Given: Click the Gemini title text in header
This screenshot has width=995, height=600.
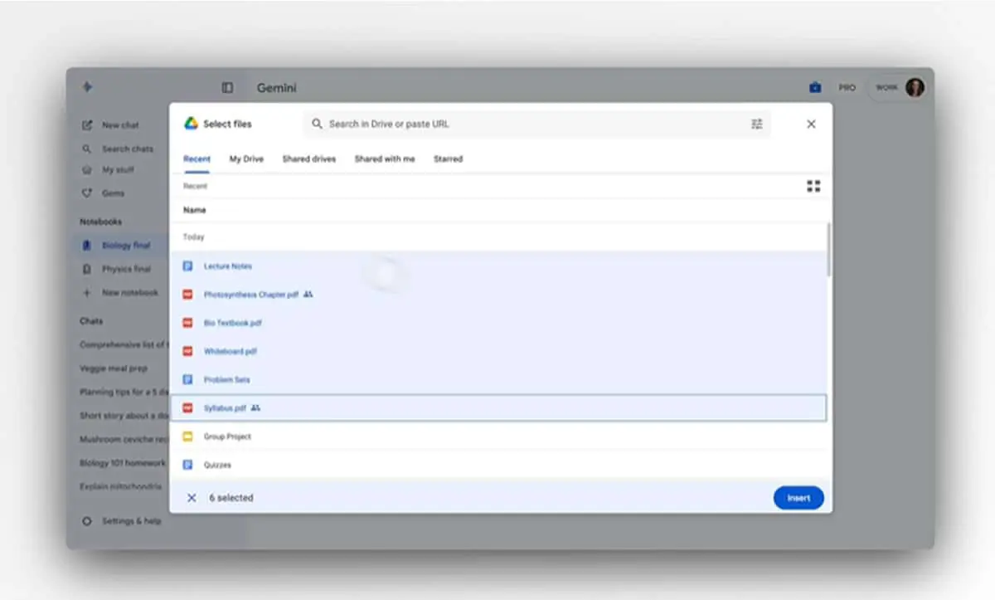Looking at the screenshot, I should [276, 88].
